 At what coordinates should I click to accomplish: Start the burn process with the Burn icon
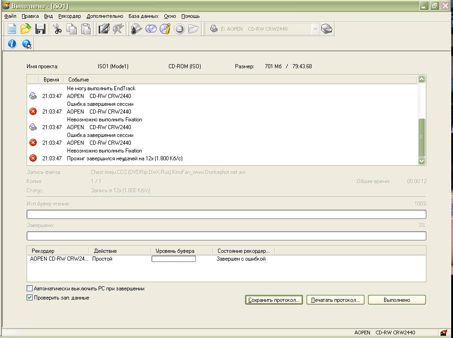(136, 29)
